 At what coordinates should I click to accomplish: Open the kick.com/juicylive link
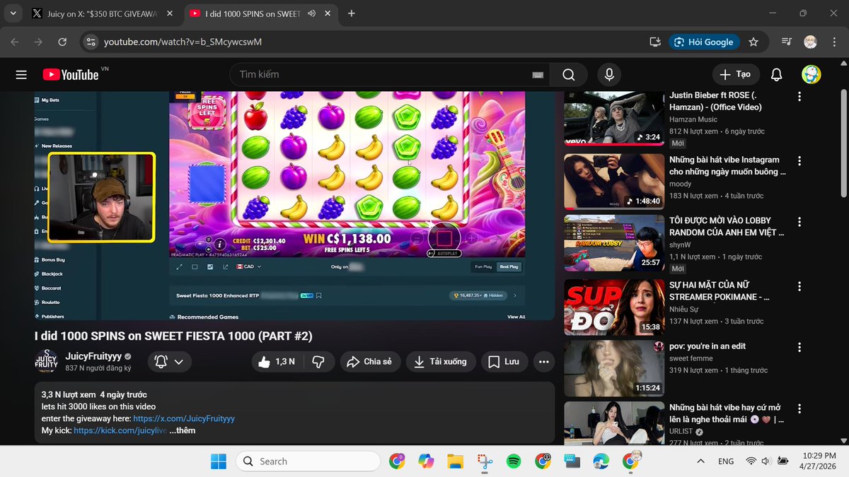click(120, 430)
